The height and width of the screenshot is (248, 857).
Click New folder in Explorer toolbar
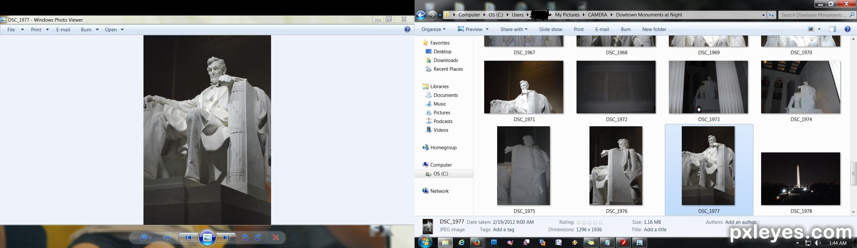coord(654,29)
